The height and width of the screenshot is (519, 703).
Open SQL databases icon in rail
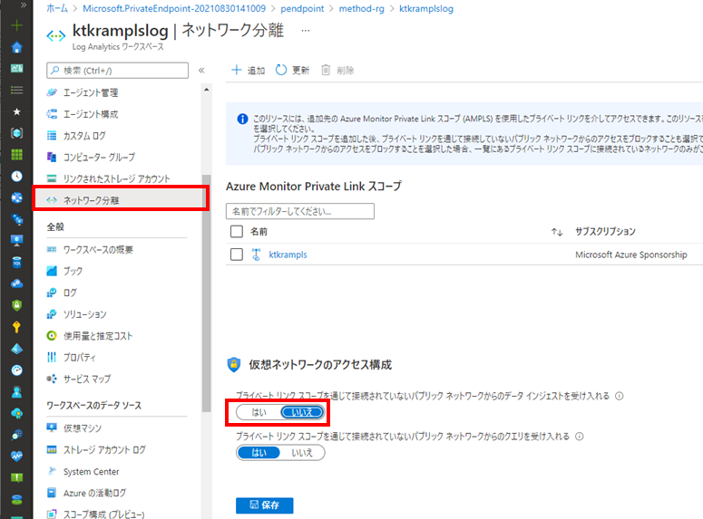tap(16, 262)
